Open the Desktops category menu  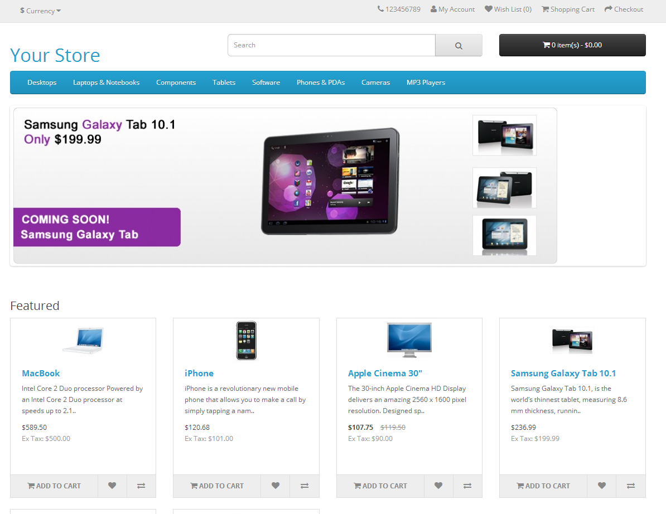(42, 83)
